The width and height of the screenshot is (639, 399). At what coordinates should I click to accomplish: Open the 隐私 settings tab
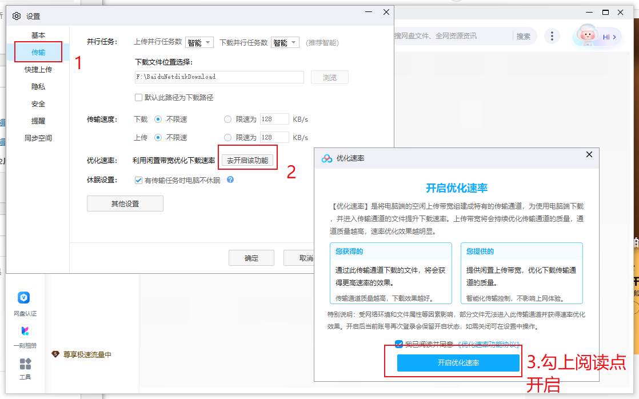tap(38, 87)
